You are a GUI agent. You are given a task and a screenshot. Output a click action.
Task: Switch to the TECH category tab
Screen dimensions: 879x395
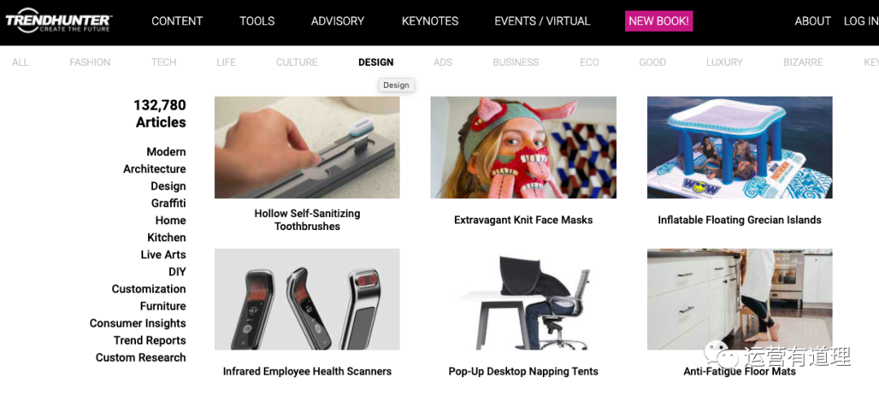[x=164, y=62]
